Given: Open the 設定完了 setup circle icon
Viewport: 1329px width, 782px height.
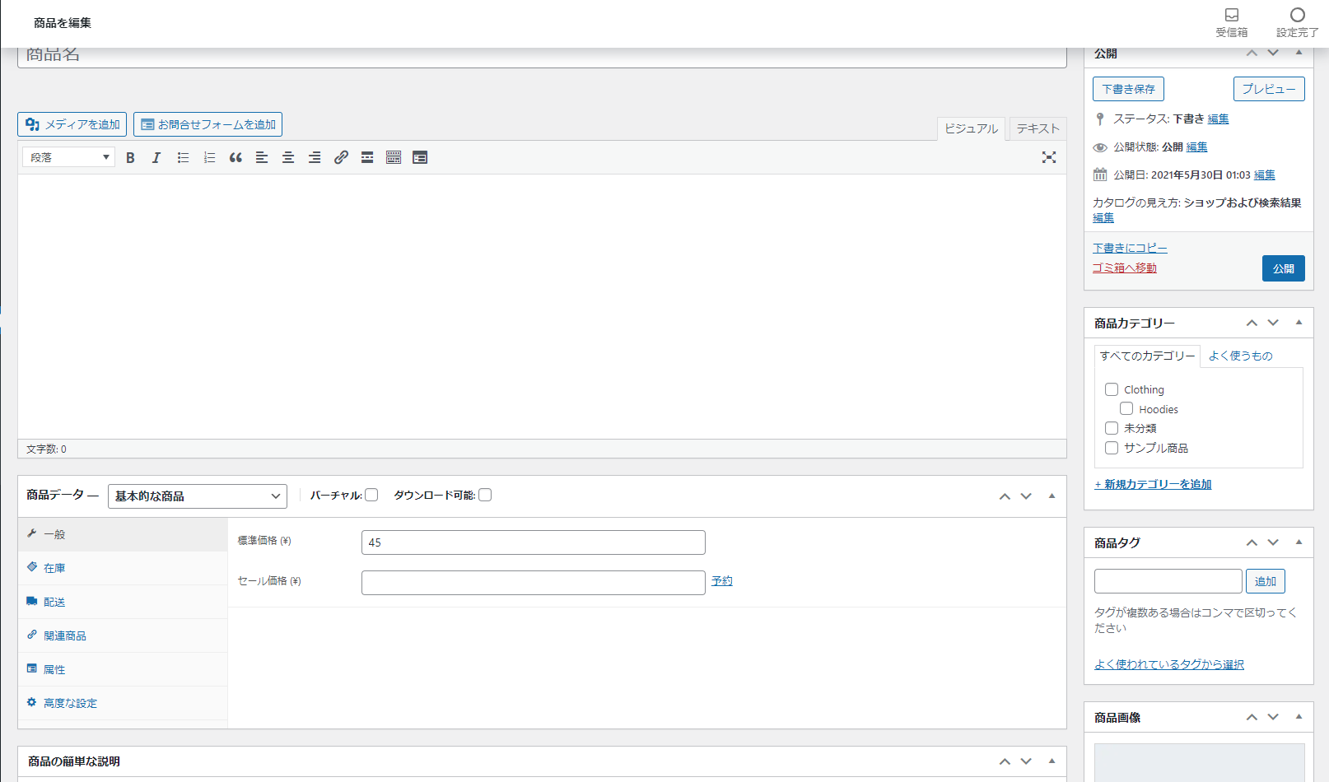Looking at the screenshot, I should (1298, 22).
